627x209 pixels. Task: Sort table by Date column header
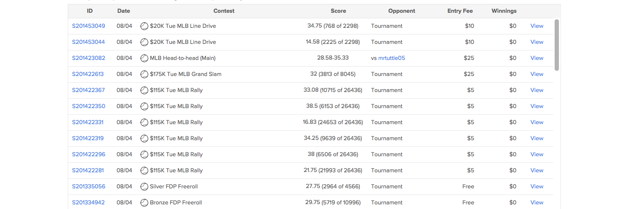(124, 11)
